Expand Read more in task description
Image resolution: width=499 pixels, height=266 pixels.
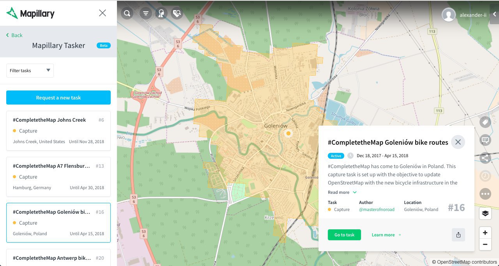[342, 192]
